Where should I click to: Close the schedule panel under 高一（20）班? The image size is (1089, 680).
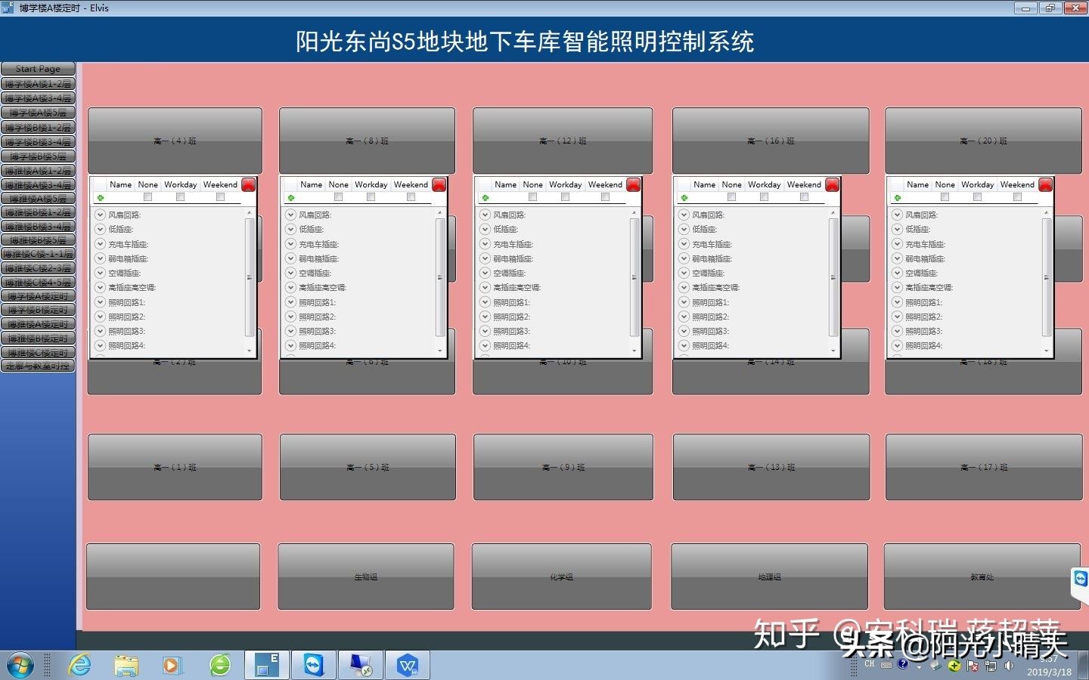pyautogui.click(x=1045, y=185)
